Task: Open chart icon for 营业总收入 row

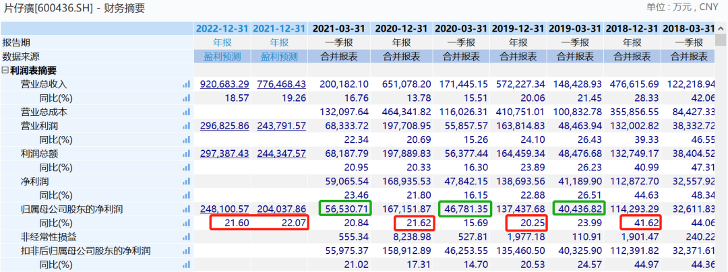Action: 187,84
